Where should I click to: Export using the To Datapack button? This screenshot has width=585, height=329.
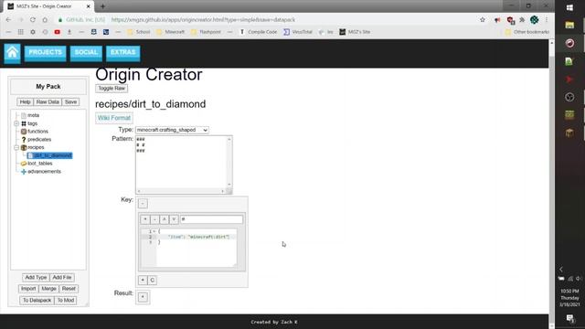(x=37, y=301)
